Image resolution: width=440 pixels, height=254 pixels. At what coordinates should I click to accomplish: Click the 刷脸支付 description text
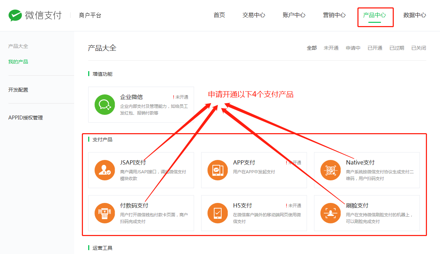point(379,218)
